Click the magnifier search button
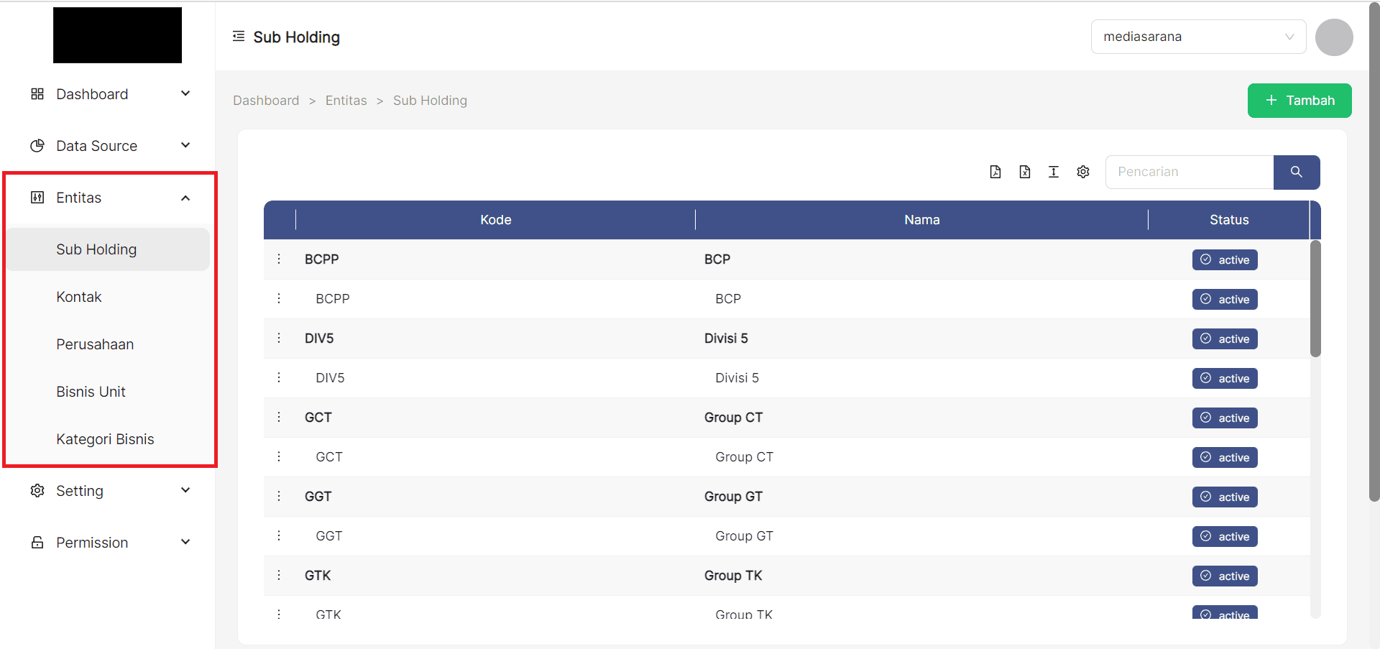The image size is (1380, 649). [x=1296, y=172]
